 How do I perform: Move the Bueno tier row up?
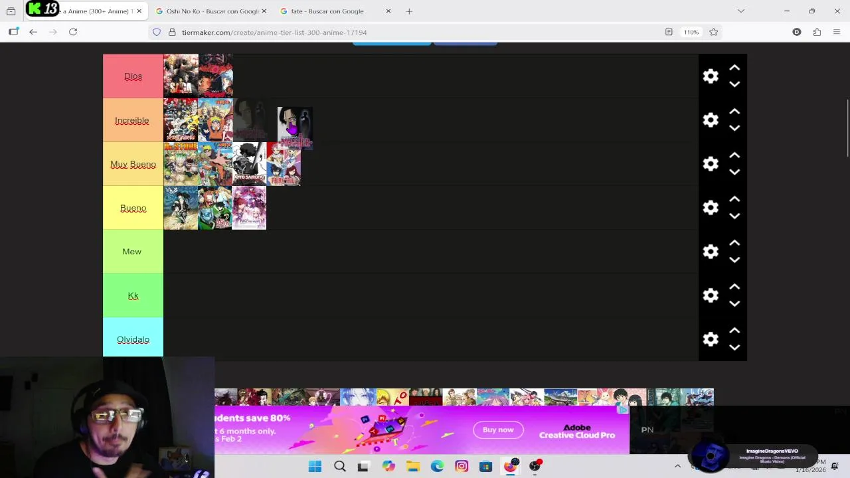click(x=734, y=199)
